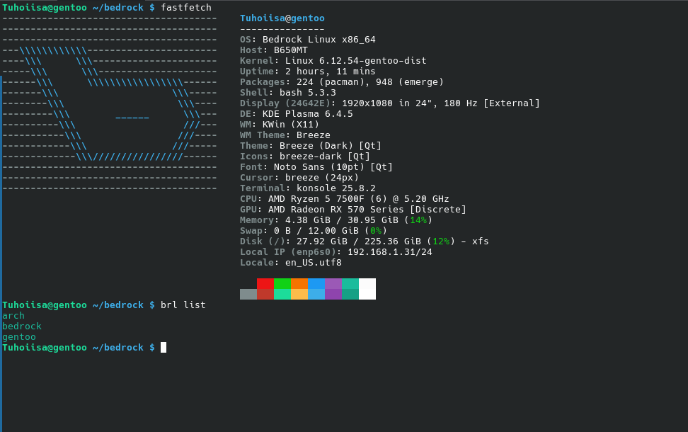Click the blue color block in top row
The width and height of the screenshot is (688, 432).
(316, 283)
